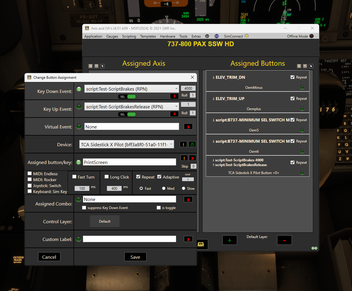Image resolution: width=352 pixels, height=291 pixels.
Task: Add a new button with green plus
Action: (229, 240)
